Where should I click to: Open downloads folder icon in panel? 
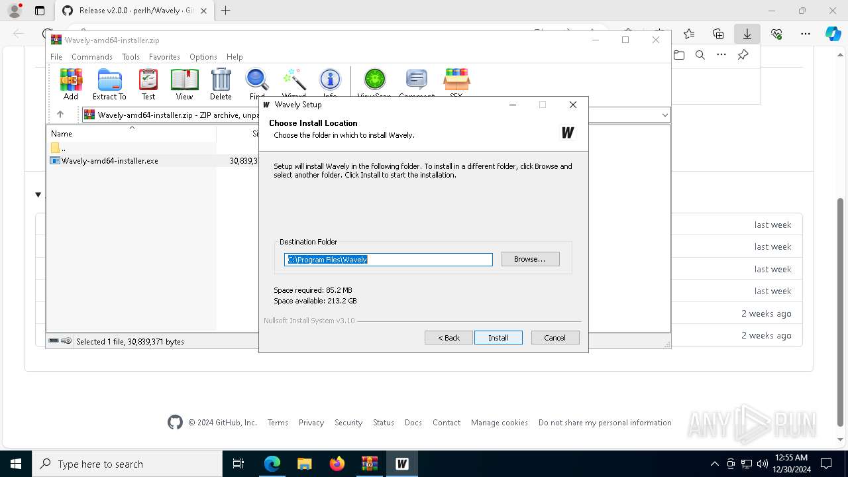pyautogui.click(x=678, y=55)
